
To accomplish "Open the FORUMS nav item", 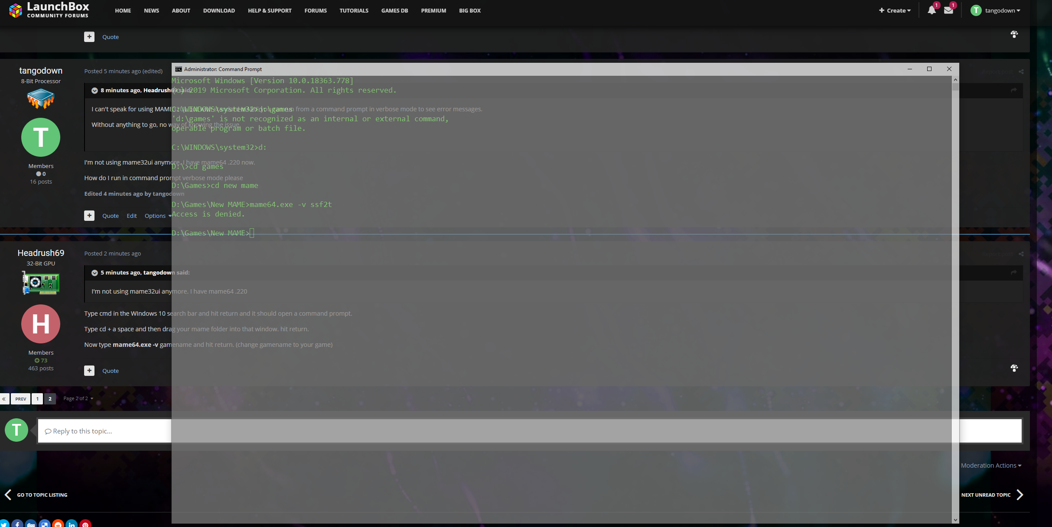I will [x=316, y=10].
